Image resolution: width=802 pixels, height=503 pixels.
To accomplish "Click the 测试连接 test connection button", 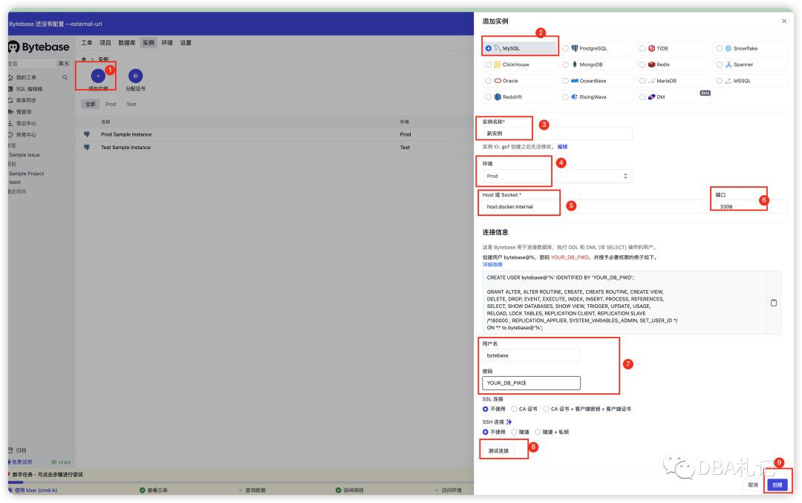I will [x=498, y=451].
